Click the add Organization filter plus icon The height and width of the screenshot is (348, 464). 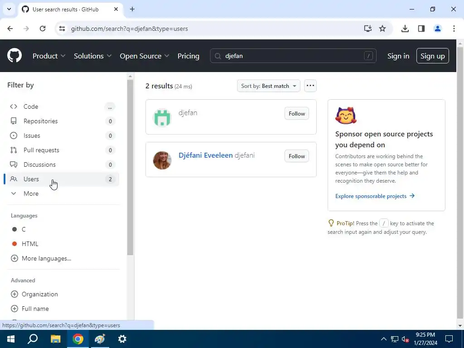coord(14,294)
